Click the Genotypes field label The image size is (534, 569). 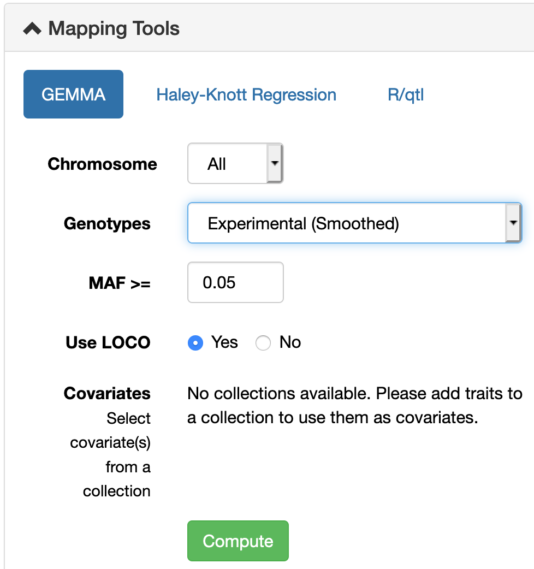click(107, 223)
